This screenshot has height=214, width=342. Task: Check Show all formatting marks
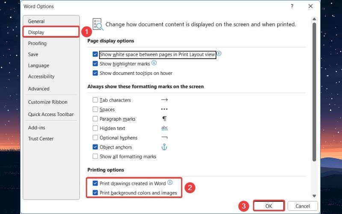click(95, 156)
